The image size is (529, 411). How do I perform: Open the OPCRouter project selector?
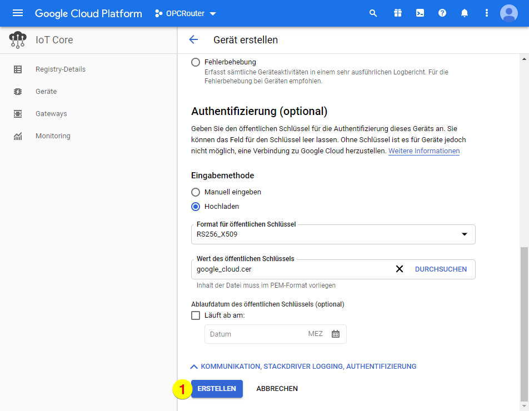tap(186, 13)
